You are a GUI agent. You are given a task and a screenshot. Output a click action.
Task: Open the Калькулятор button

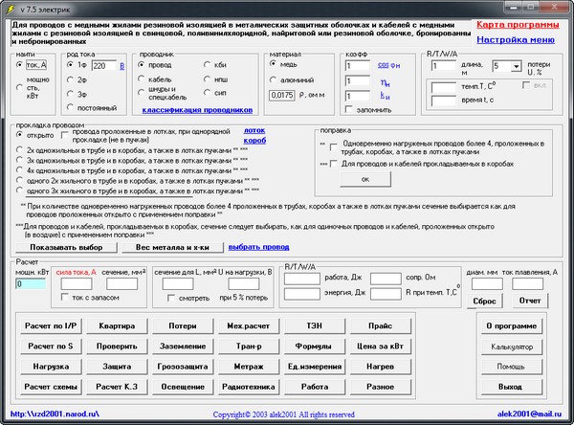(x=510, y=347)
